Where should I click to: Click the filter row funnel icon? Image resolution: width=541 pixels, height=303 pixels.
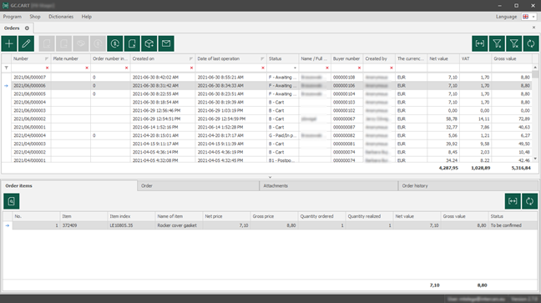point(6,68)
